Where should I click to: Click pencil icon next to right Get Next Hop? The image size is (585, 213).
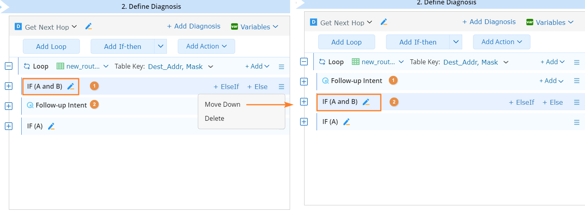(384, 22)
